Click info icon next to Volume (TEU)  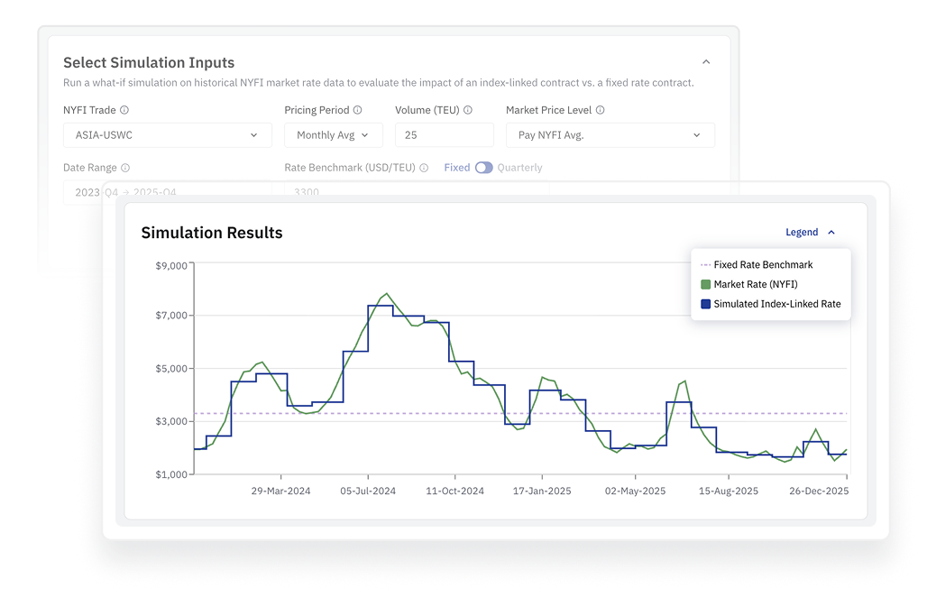pos(468,110)
